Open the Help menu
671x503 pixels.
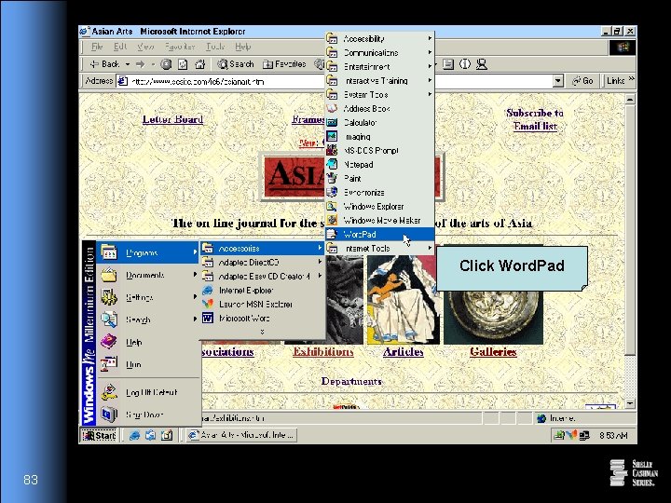click(x=242, y=47)
